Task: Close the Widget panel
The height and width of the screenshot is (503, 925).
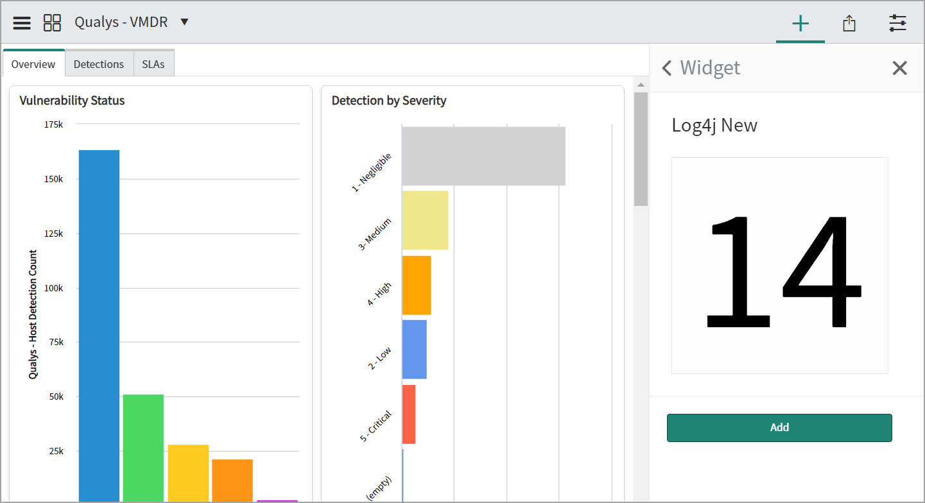Action: pyautogui.click(x=899, y=68)
